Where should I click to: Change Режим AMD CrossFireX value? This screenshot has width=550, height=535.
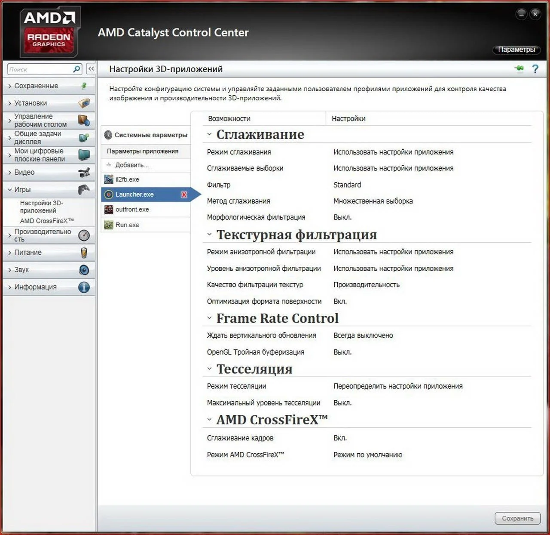click(x=368, y=455)
